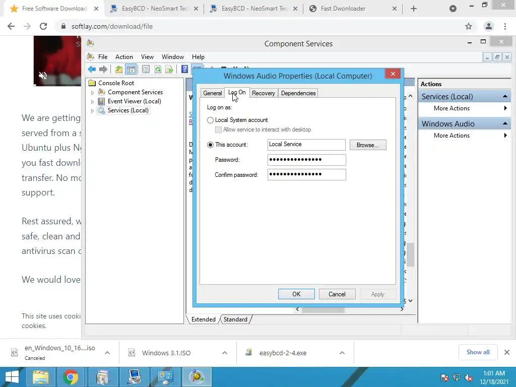Image resolution: width=516 pixels, height=387 pixels.
Task: Click the Console Root folder icon
Action: pos(92,83)
